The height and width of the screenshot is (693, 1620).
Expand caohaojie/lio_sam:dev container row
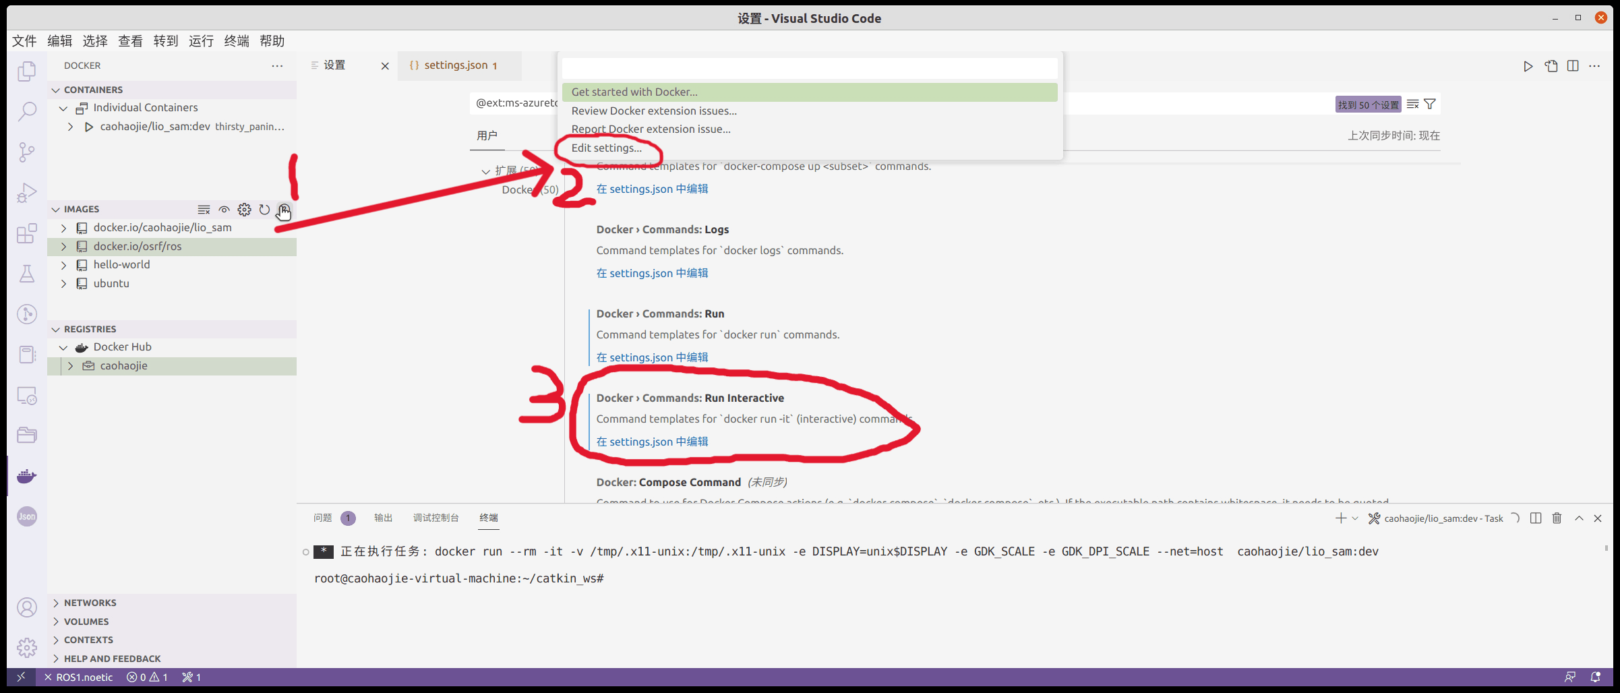pos(70,127)
